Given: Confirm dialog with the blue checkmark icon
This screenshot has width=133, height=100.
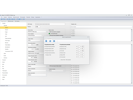Looking at the screenshot, I should pyautogui.click(x=46, y=41).
